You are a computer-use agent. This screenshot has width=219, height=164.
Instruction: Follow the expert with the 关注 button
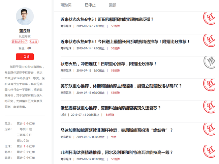point(25,57)
